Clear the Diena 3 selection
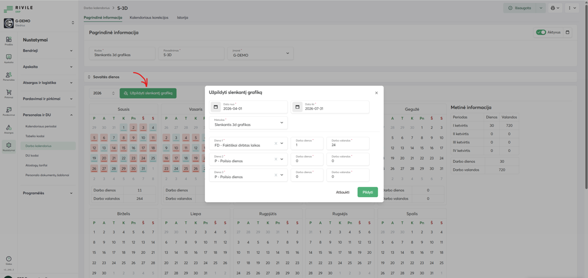Image resolution: width=588 pixels, height=278 pixels. point(276,175)
